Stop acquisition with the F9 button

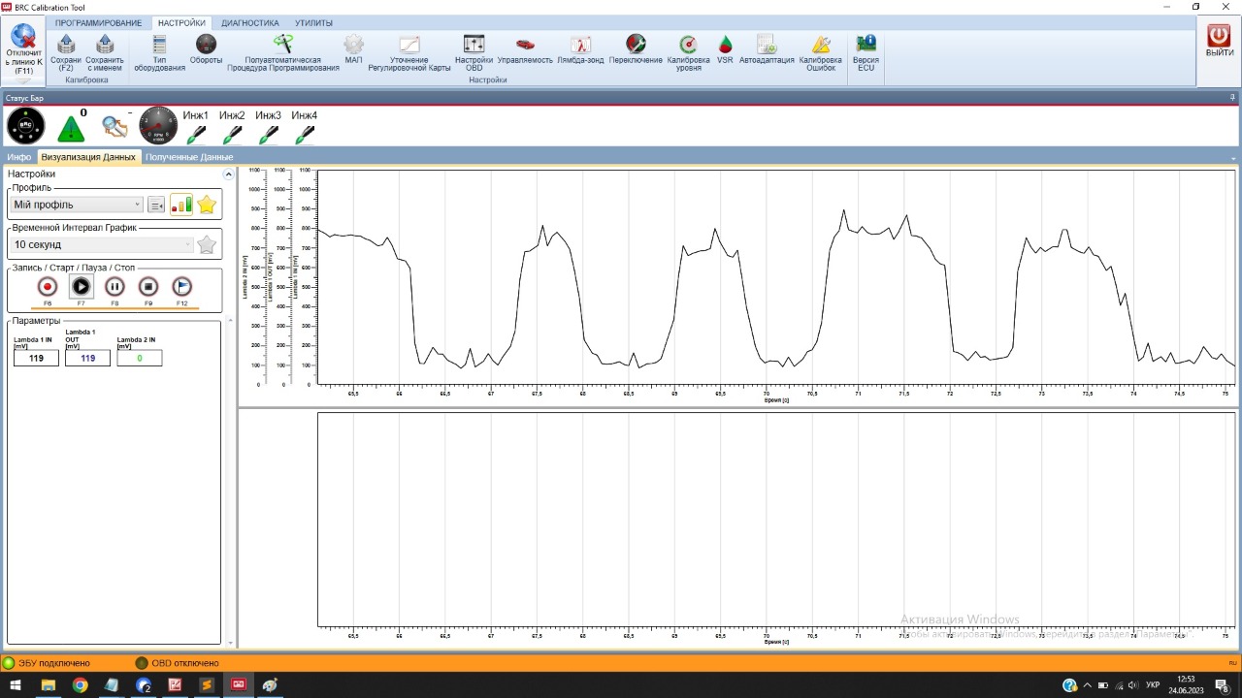tap(148, 287)
